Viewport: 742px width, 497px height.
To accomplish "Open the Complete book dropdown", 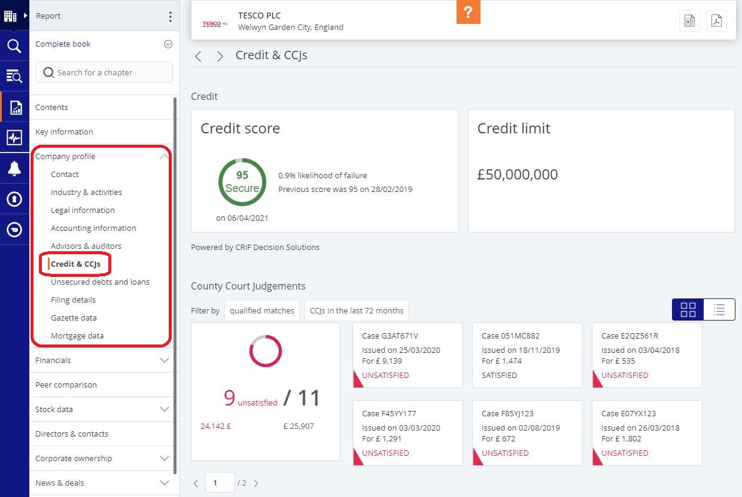I will pyautogui.click(x=168, y=44).
